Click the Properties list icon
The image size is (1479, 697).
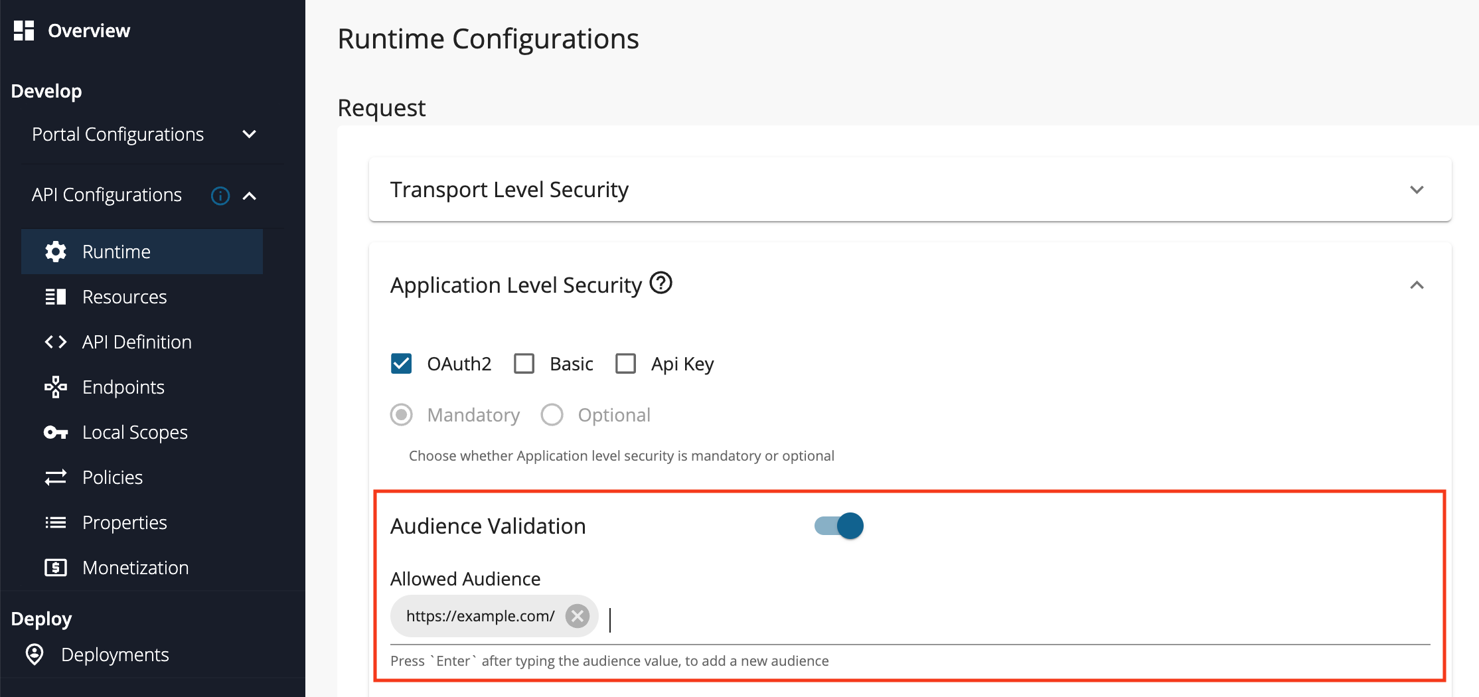[56, 522]
